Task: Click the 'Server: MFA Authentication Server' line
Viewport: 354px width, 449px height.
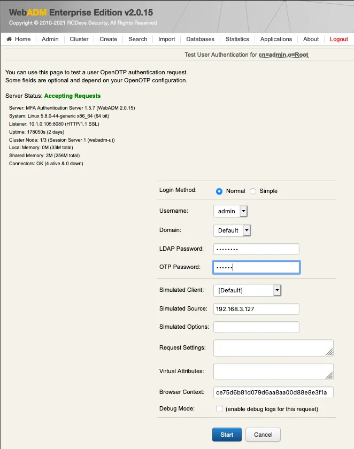Action: [x=72, y=108]
